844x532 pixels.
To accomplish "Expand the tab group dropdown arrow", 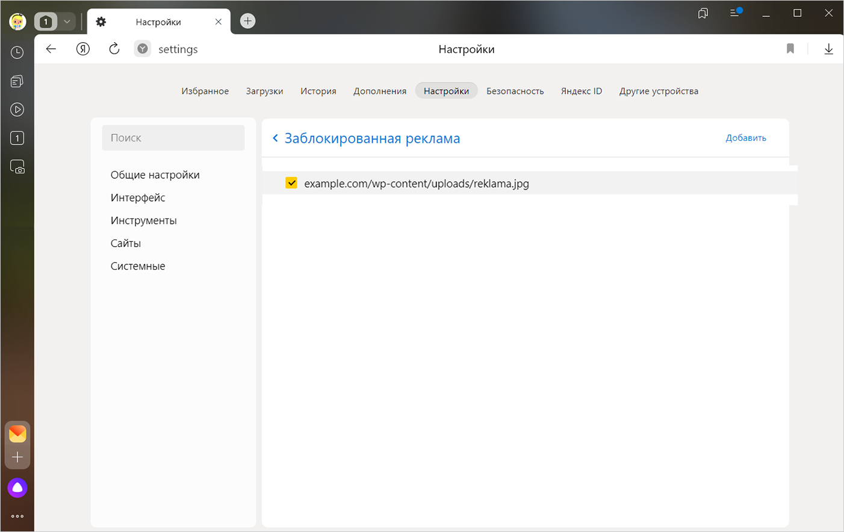I will [x=67, y=22].
